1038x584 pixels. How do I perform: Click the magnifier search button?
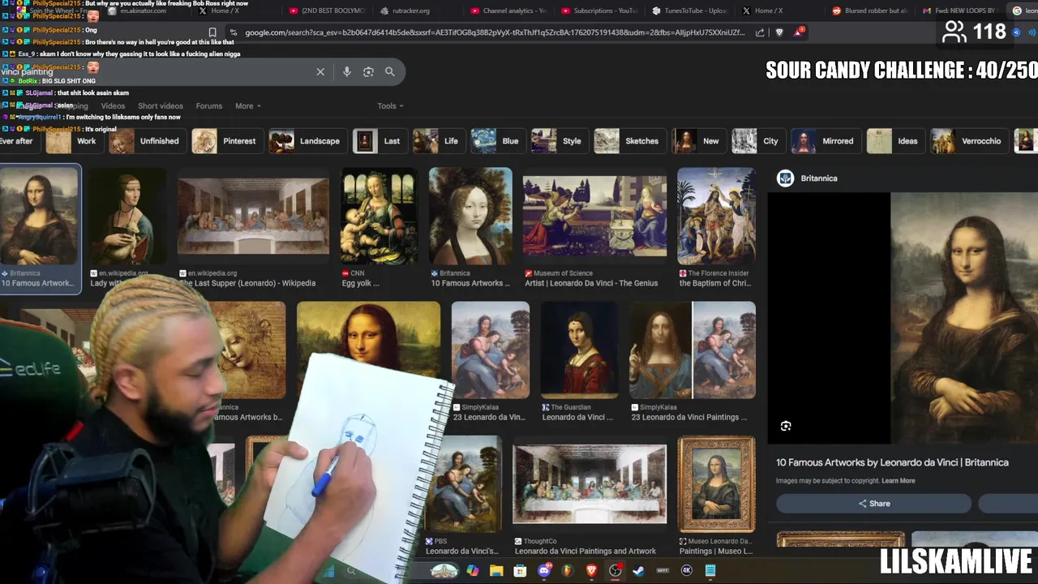coord(390,71)
